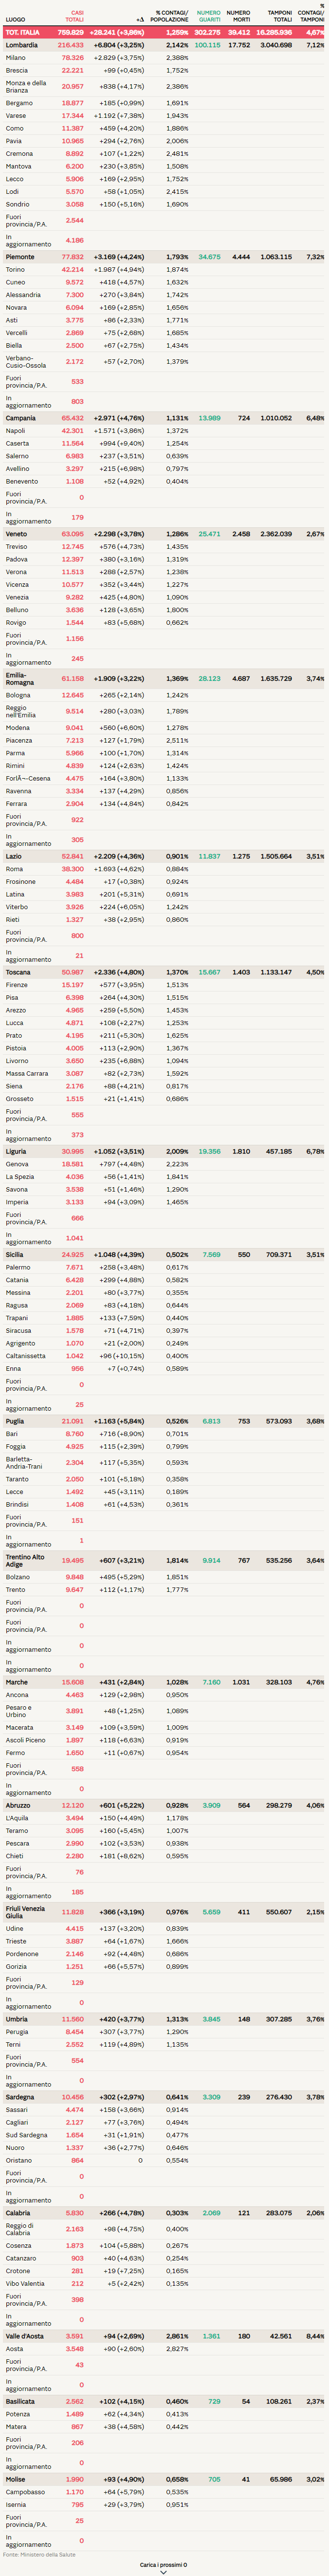
Task: Click the NUMERO GUARITI column header
Action: 208,16
